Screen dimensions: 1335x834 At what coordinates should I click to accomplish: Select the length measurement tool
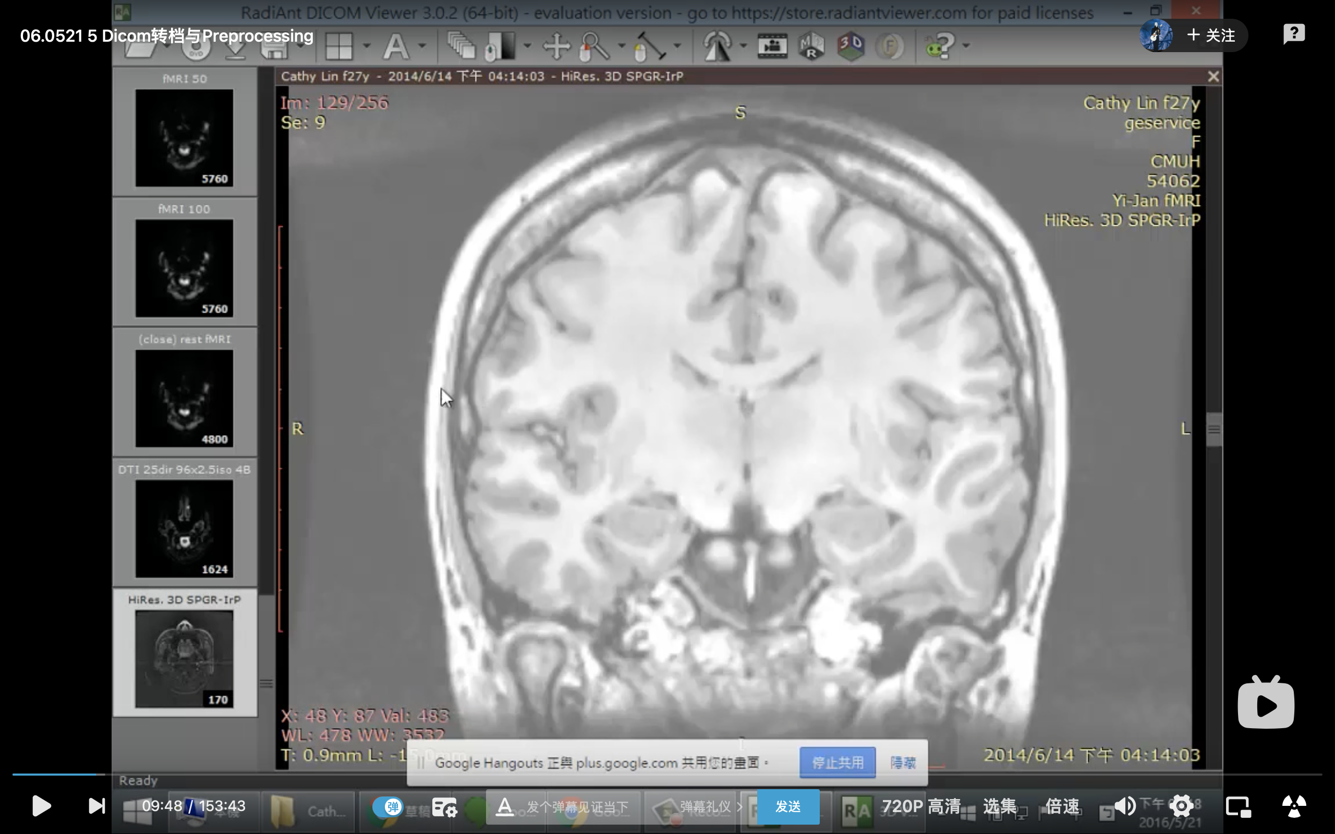650,46
